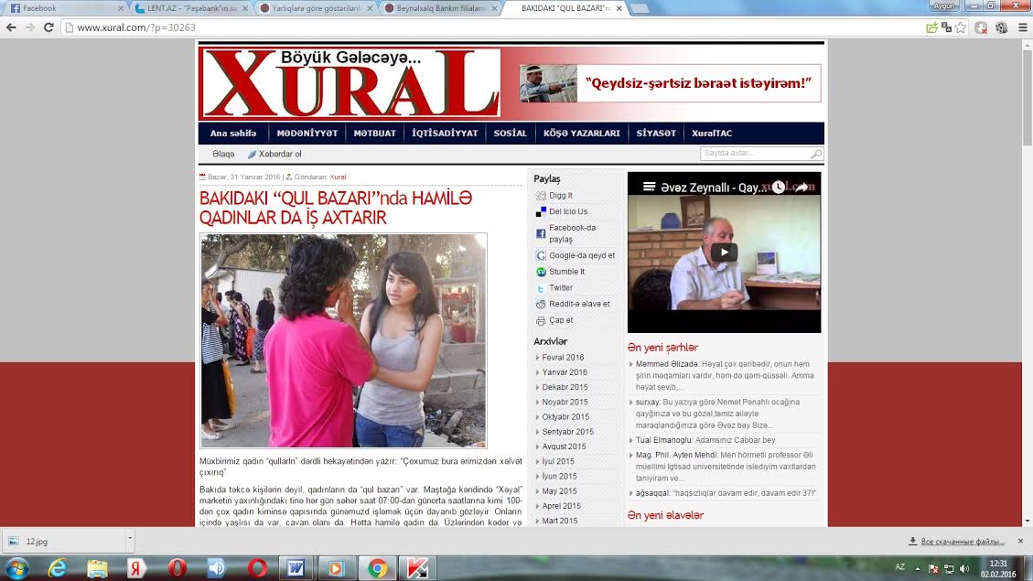
Task: Open the SİYASƏT section
Action: click(x=656, y=133)
